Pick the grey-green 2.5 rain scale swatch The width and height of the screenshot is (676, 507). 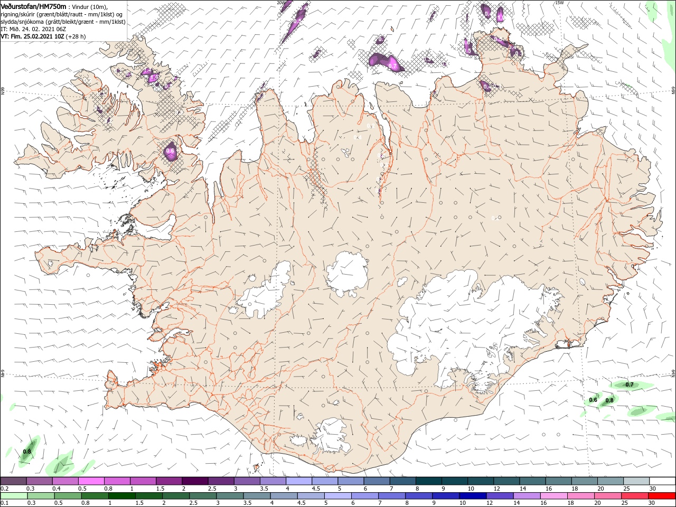tap(202, 495)
